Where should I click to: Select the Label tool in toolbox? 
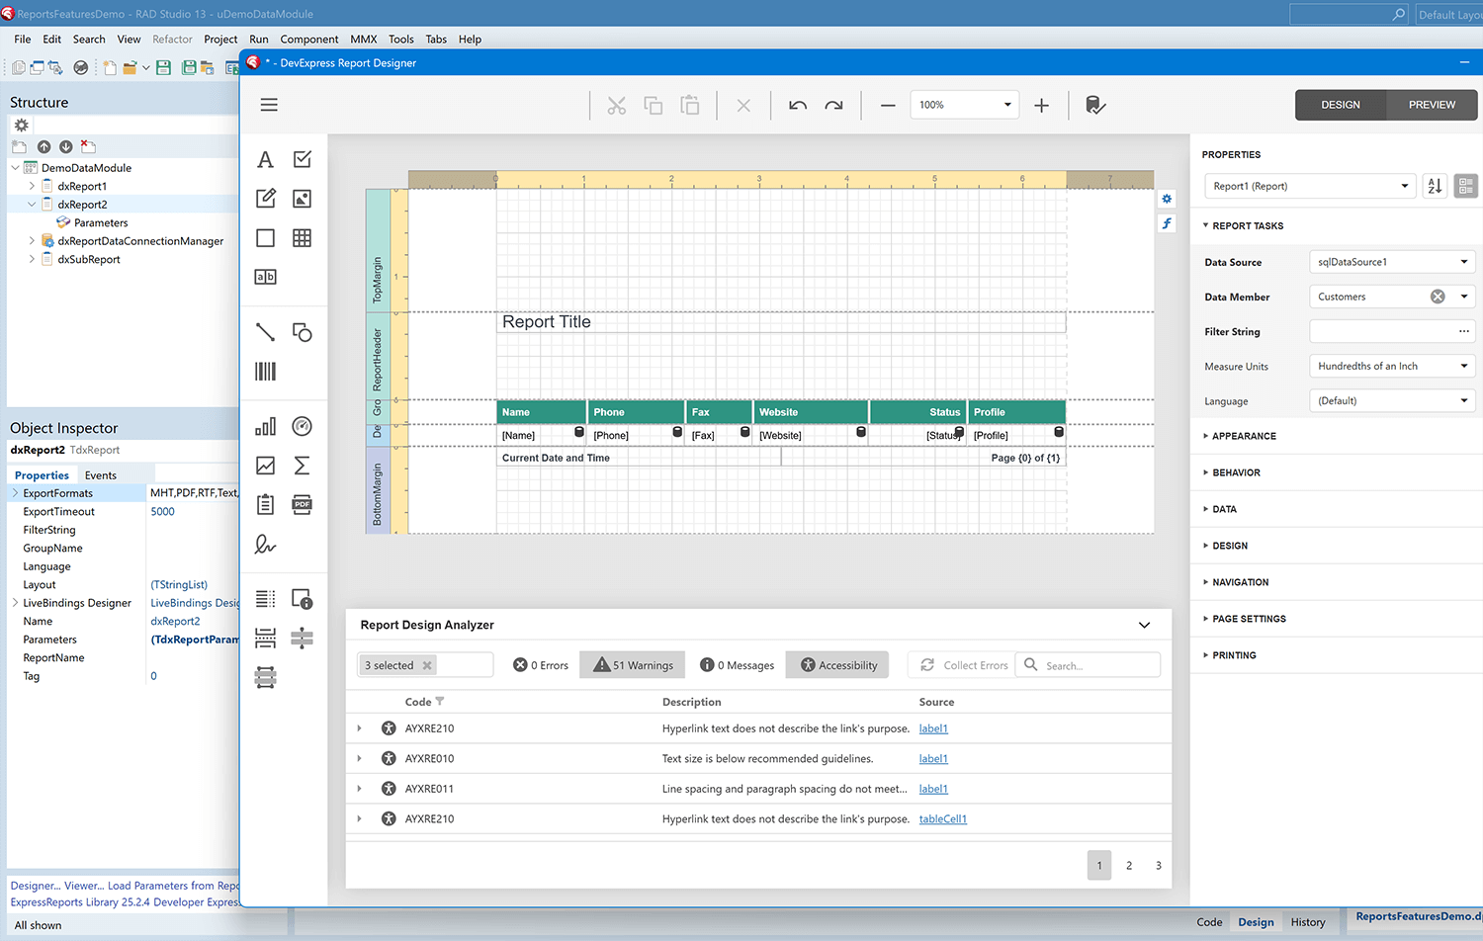[265, 159]
